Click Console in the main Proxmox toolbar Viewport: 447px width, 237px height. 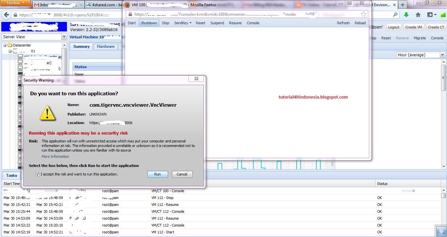tap(437, 38)
